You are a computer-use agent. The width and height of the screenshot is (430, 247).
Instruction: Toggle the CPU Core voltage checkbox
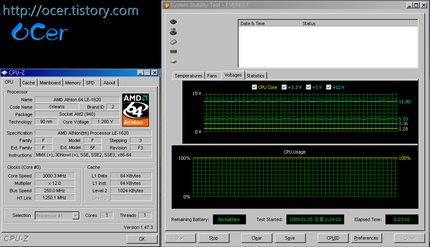254,87
